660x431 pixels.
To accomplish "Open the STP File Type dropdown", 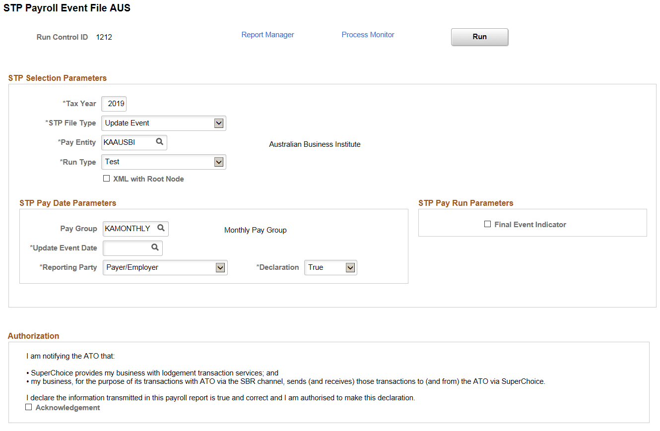I will point(218,123).
